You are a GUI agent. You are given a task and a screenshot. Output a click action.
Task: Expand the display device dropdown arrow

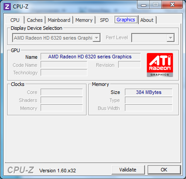tap(96, 38)
